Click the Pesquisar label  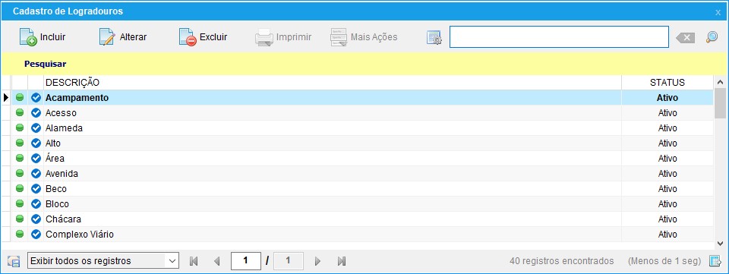point(45,64)
